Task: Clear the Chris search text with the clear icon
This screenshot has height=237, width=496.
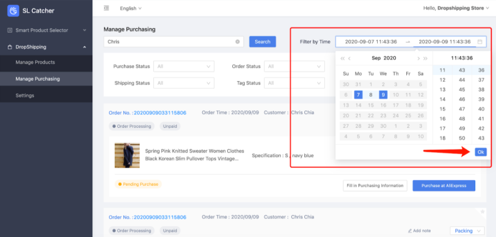Action: (x=237, y=42)
